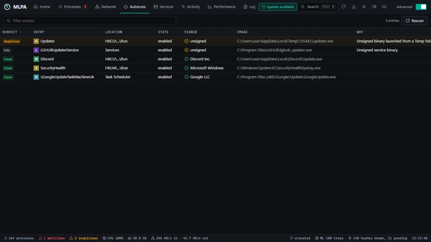Click the S icon of SecurityHealth entry
Viewport: 431px width, 242px height.
(36, 68)
